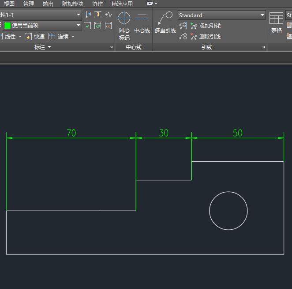Click the Collect multileaders icon
The image size is (292, 289).
(x=183, y=36)
